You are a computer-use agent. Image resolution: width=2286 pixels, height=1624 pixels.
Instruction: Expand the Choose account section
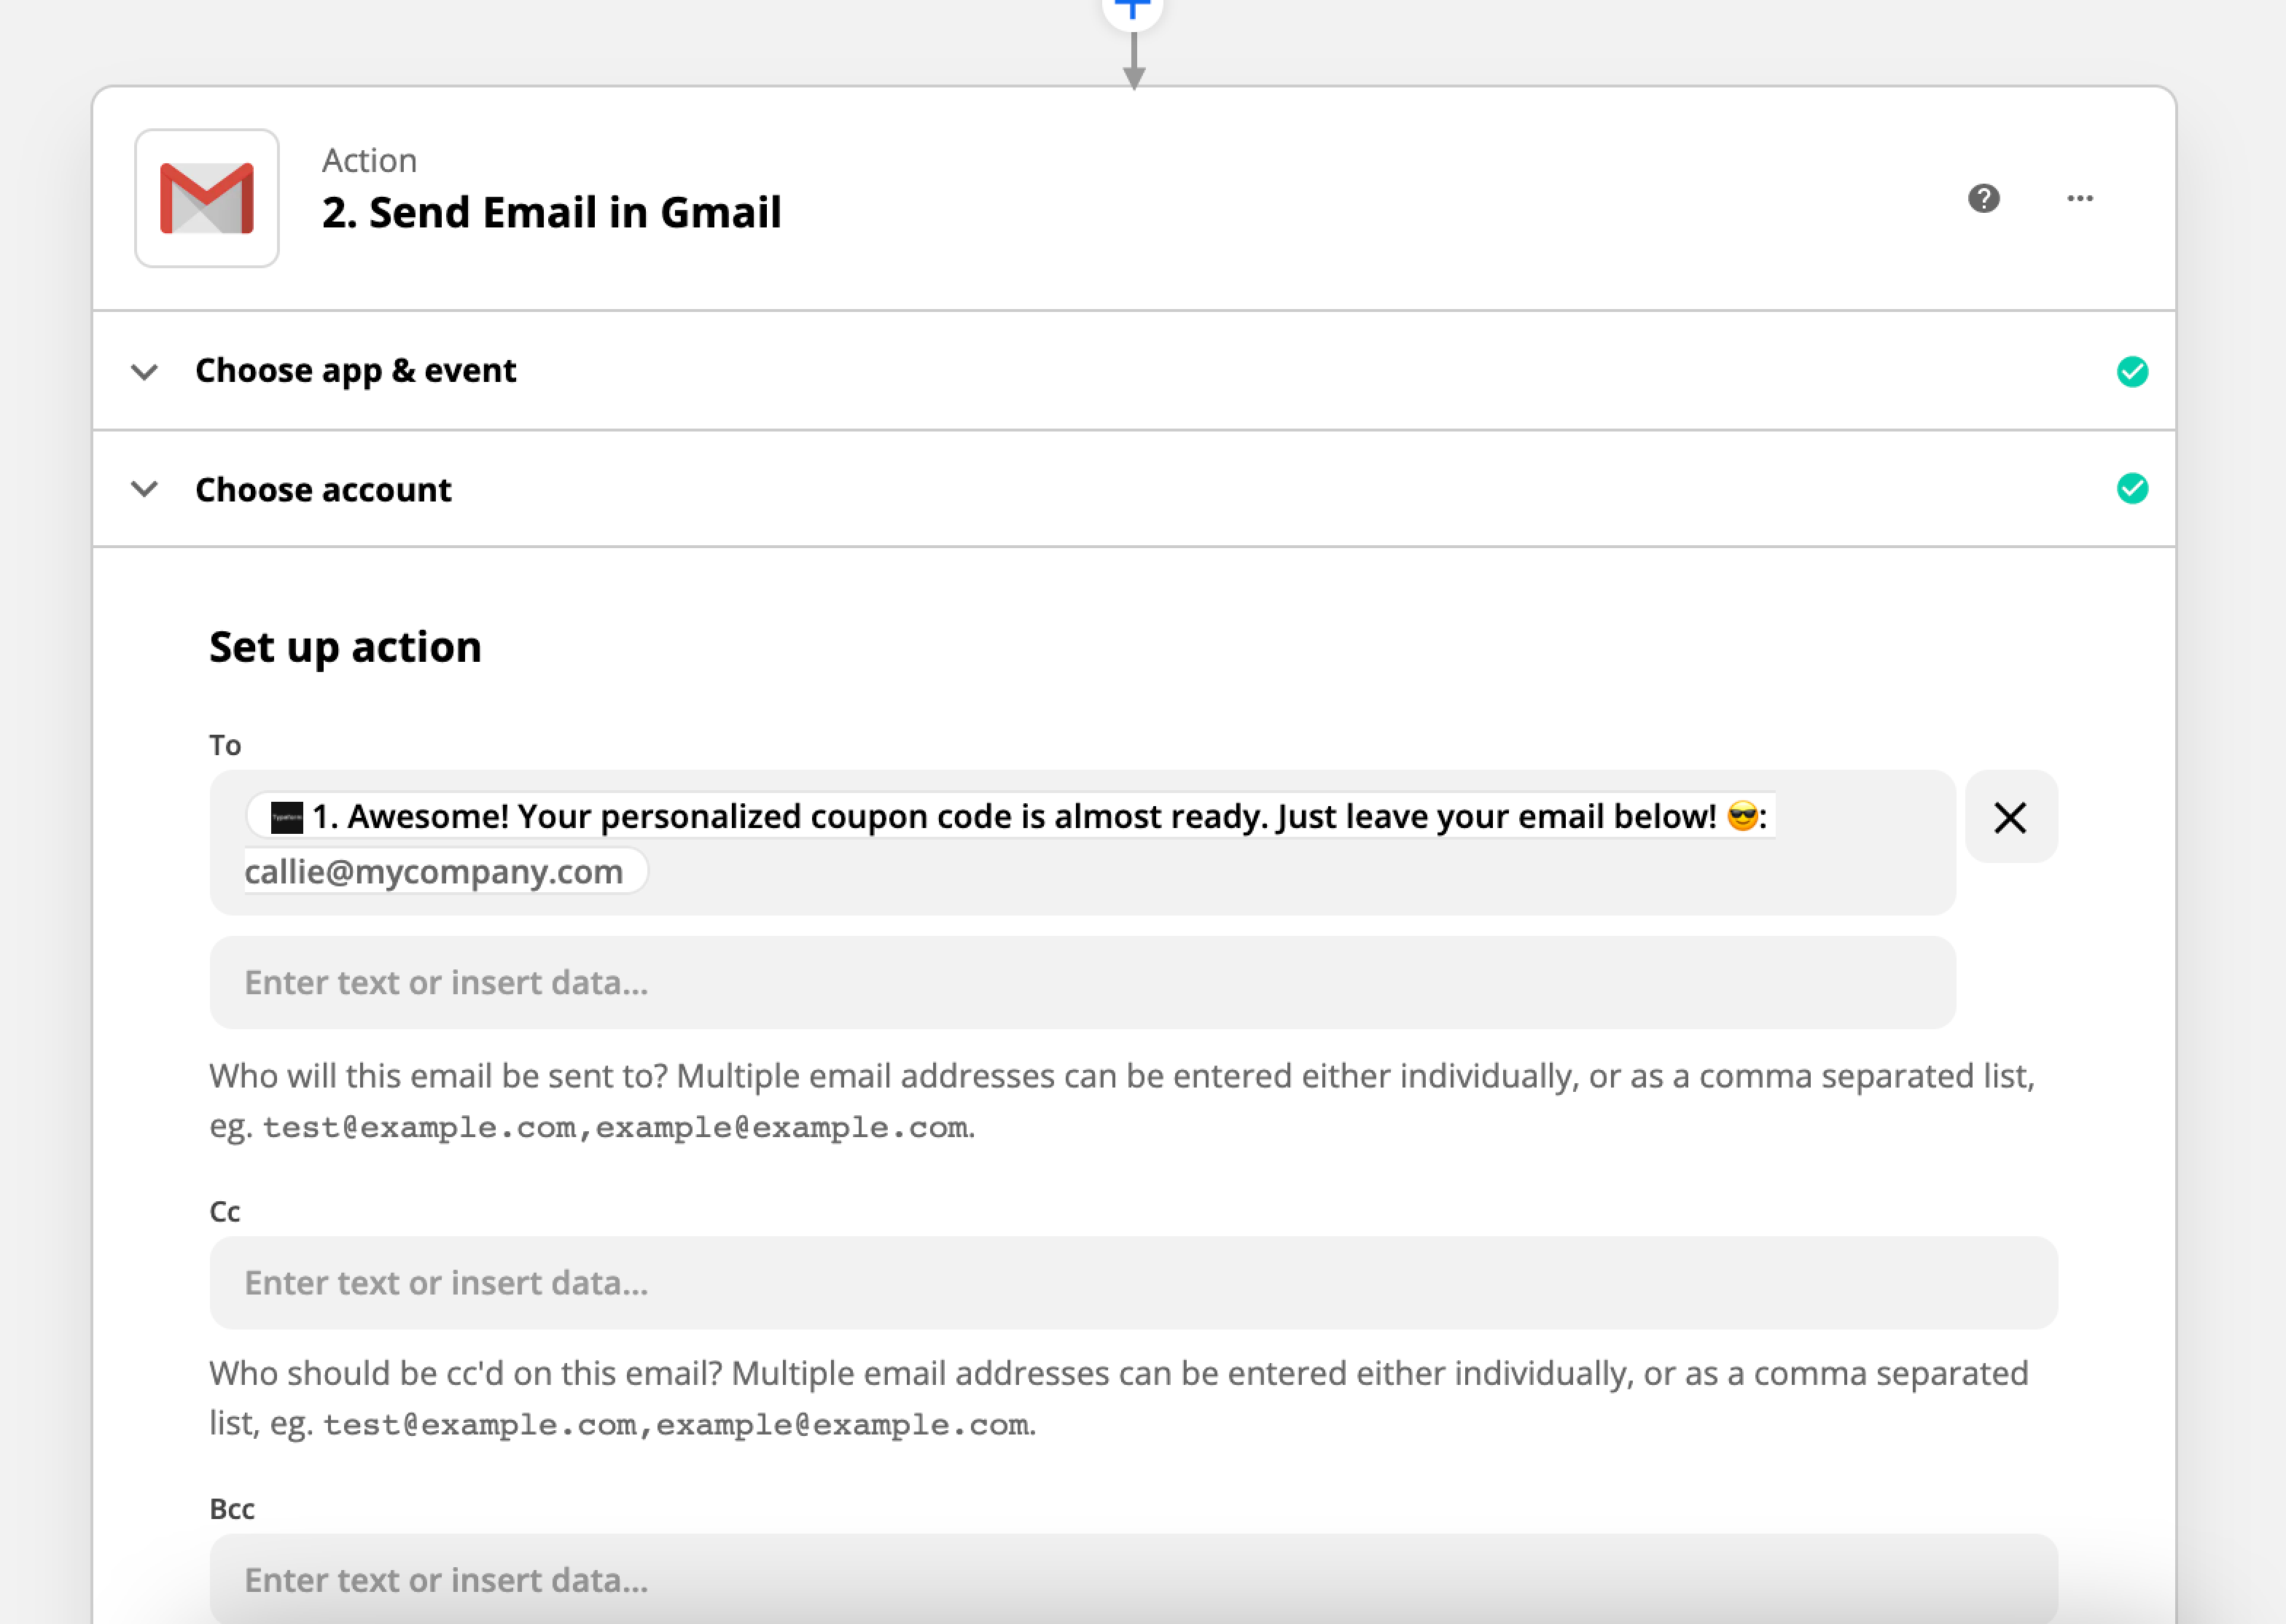145,489
